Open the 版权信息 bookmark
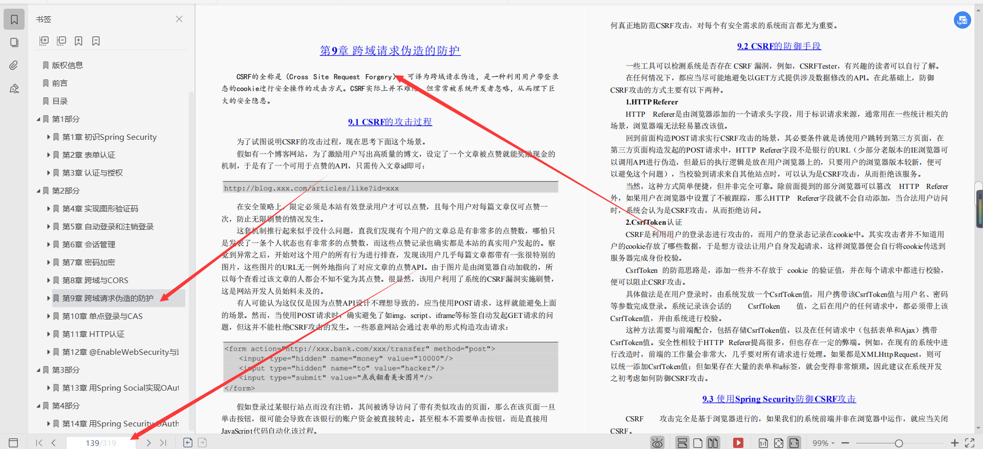 point(67,65)
